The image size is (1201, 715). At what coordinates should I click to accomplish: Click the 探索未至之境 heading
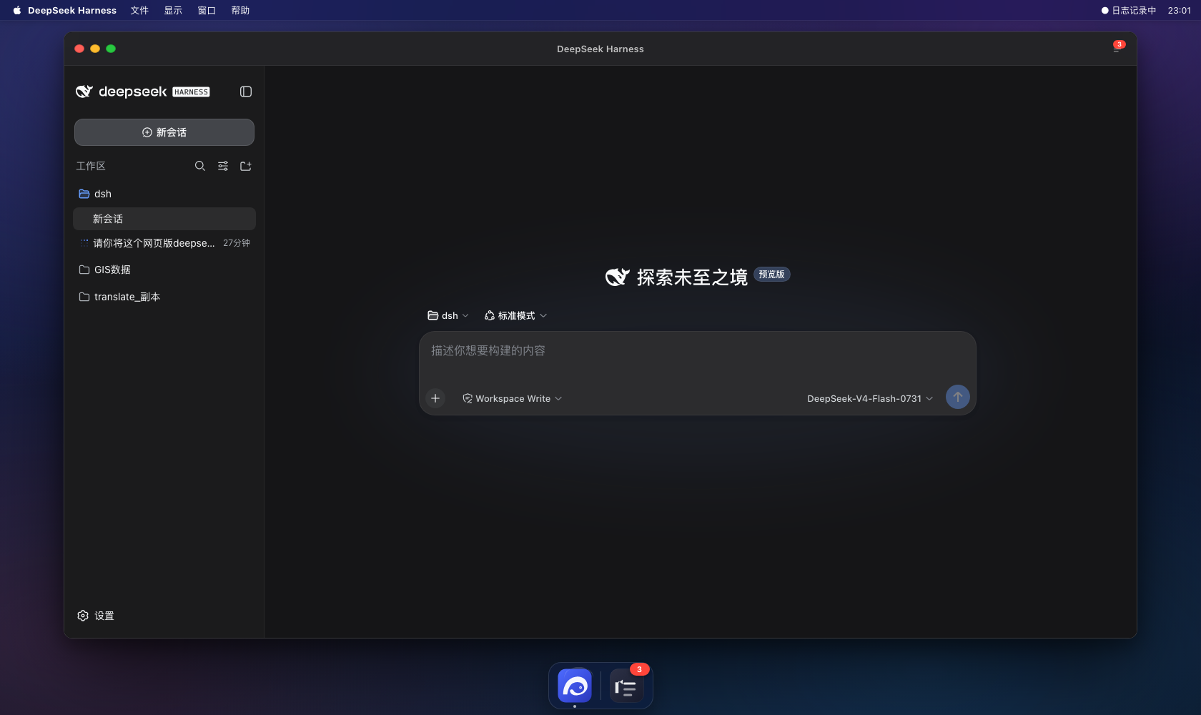click(x=692, y=277)
